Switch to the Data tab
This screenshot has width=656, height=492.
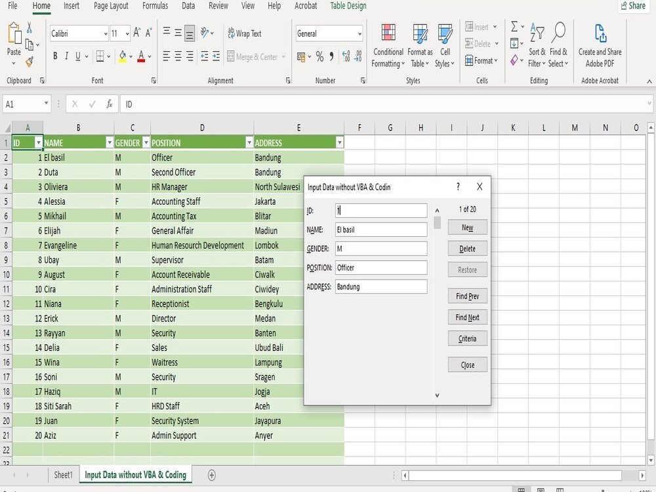pos(188,6)
